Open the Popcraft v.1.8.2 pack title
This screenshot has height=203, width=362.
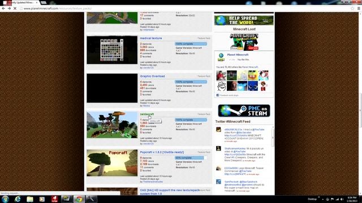(x=162, y=152)
